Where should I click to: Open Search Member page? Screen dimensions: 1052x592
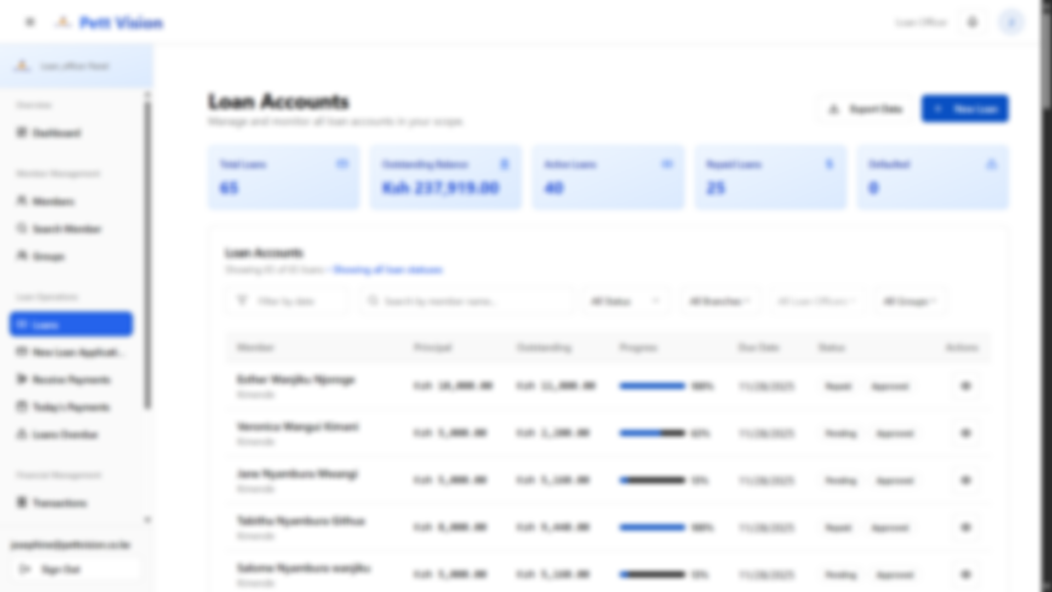point(71,229)
